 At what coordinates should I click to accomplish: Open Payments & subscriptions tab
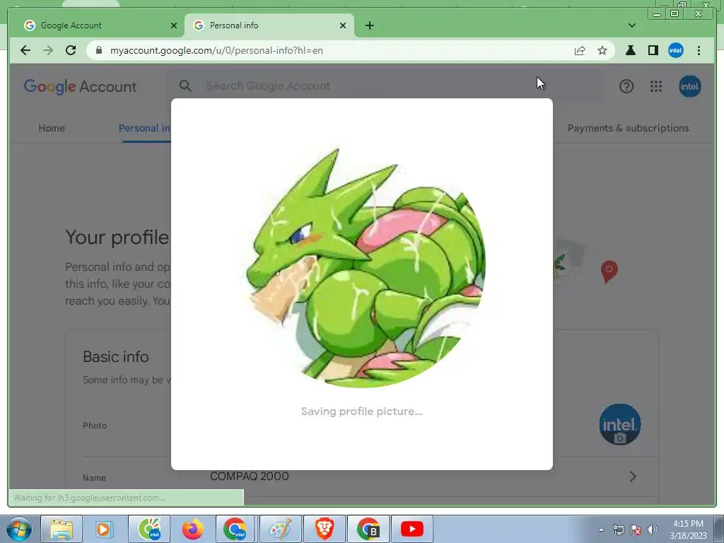(x=628, y=128)
